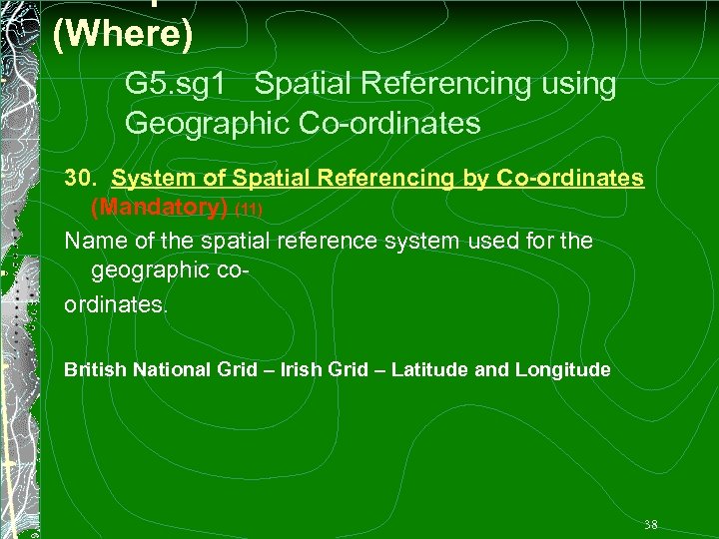
Task: Click the grayscale map image strip
Action: point(20,269)
